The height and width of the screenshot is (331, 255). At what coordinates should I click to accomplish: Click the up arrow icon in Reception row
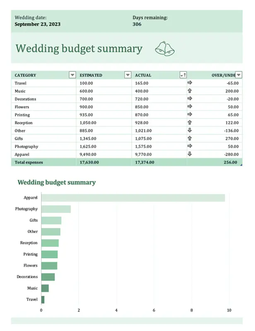point(190,122)
